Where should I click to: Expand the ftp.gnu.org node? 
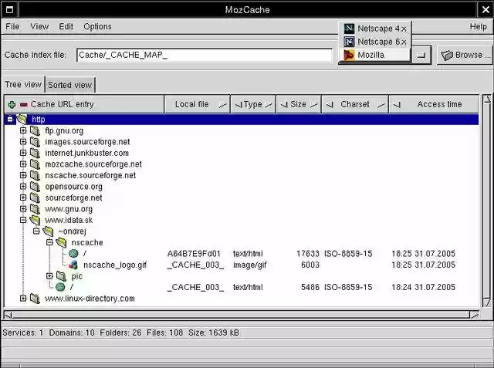pyautogui.click(x=23, y=130)
